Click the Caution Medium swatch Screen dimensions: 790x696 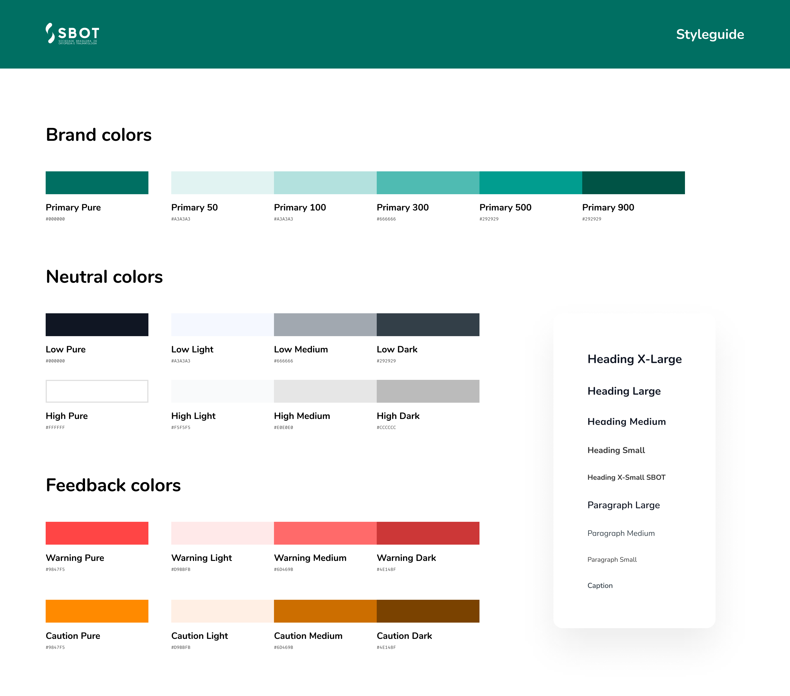coord(325,611)
